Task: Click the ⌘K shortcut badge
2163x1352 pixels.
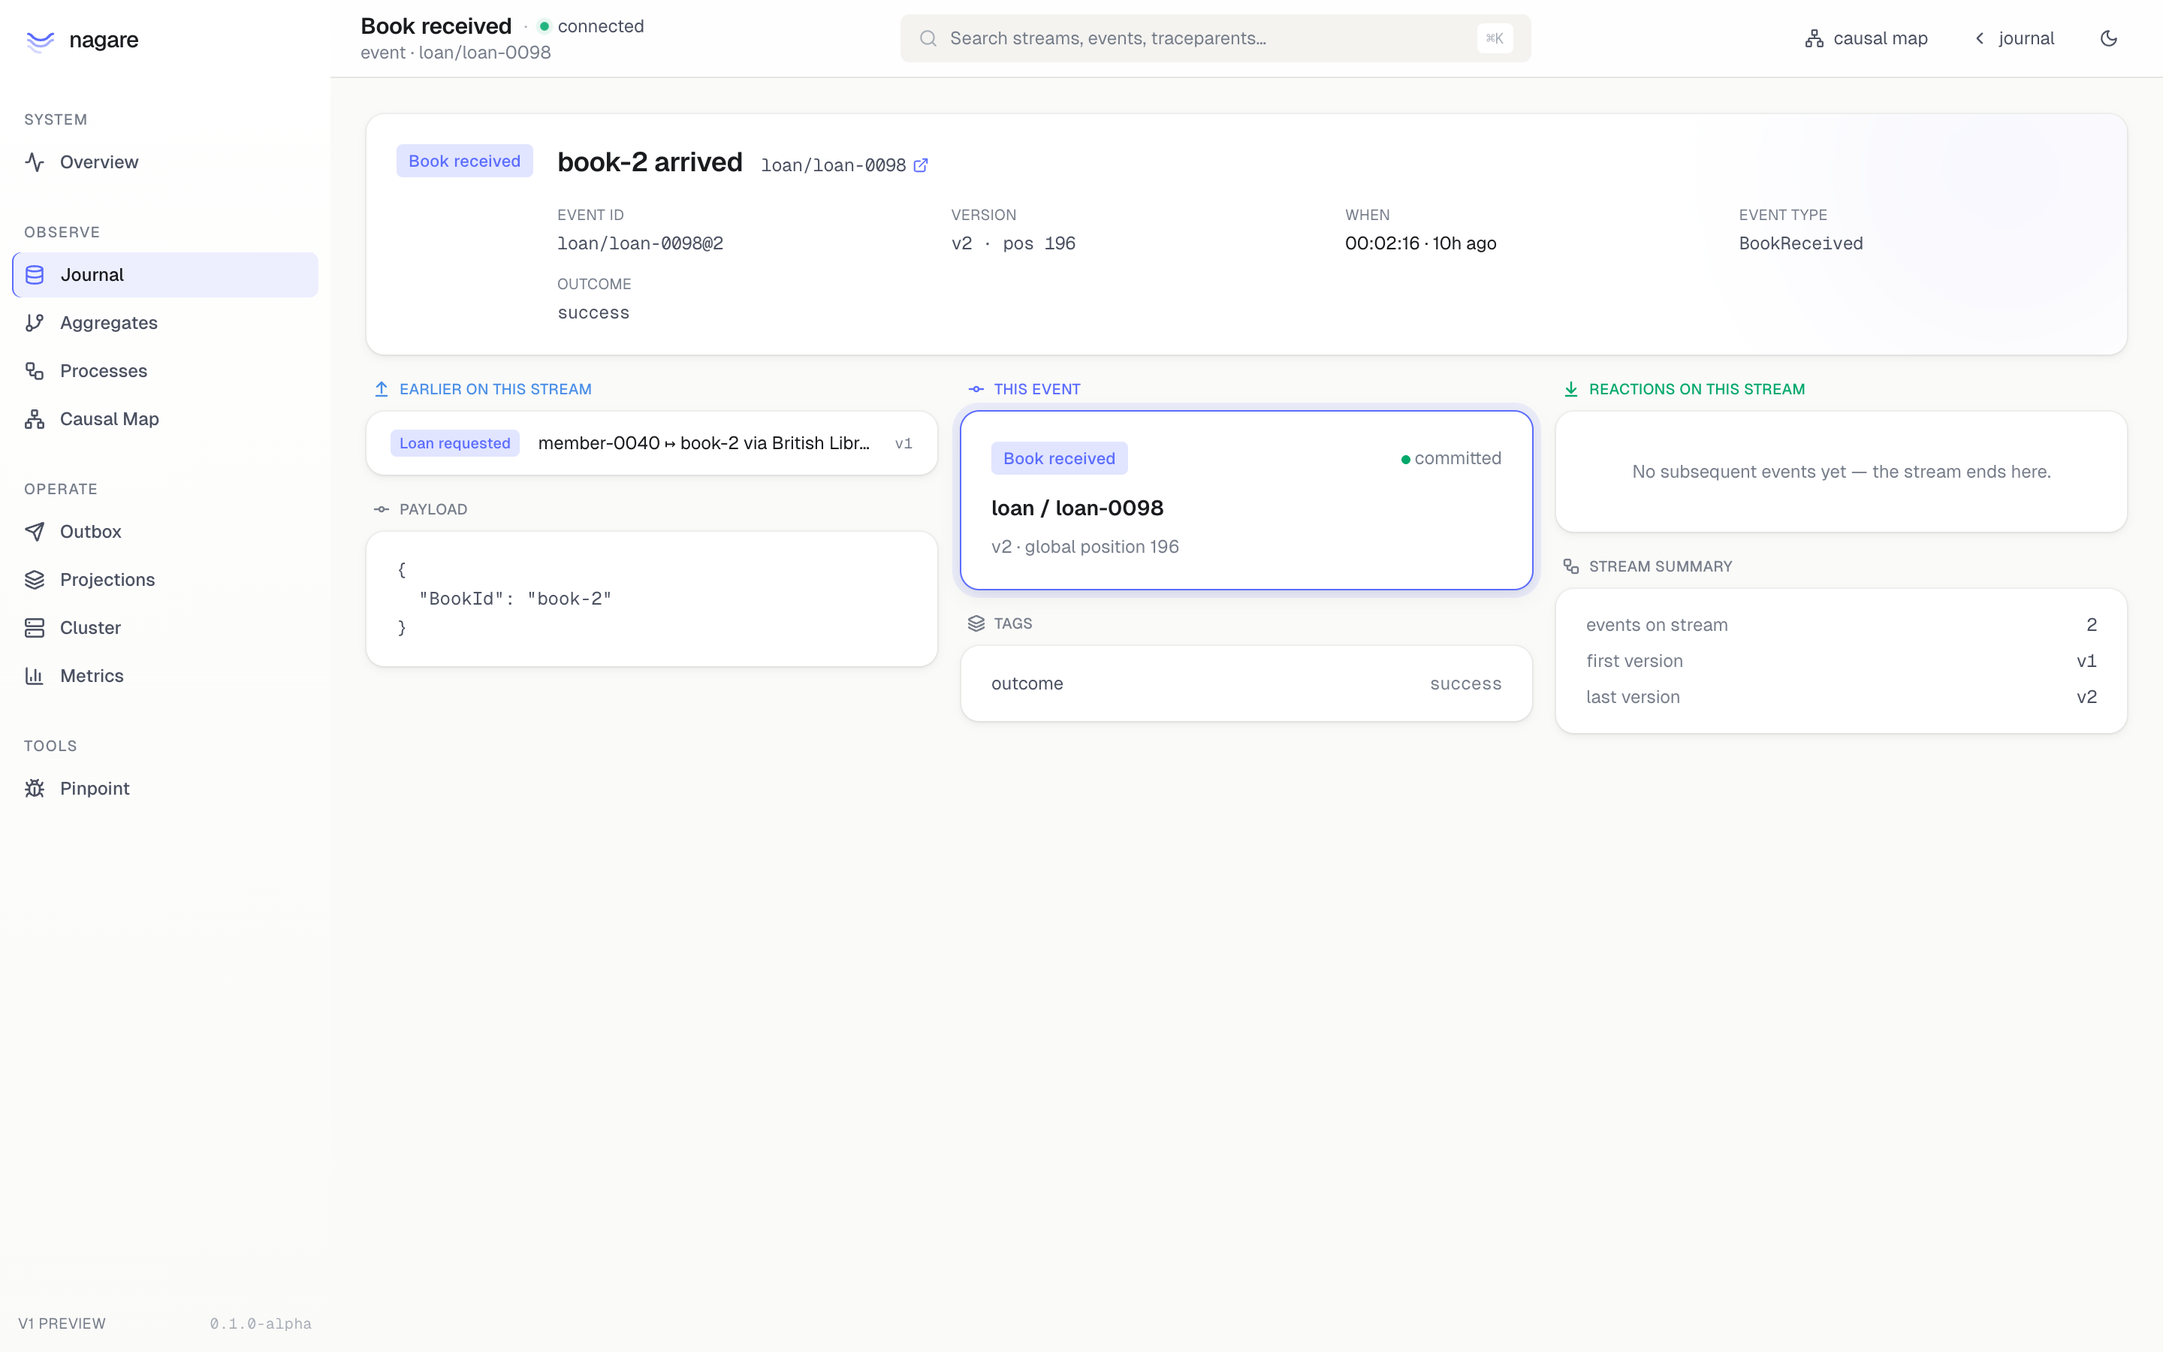Action: click(1495, 38)
